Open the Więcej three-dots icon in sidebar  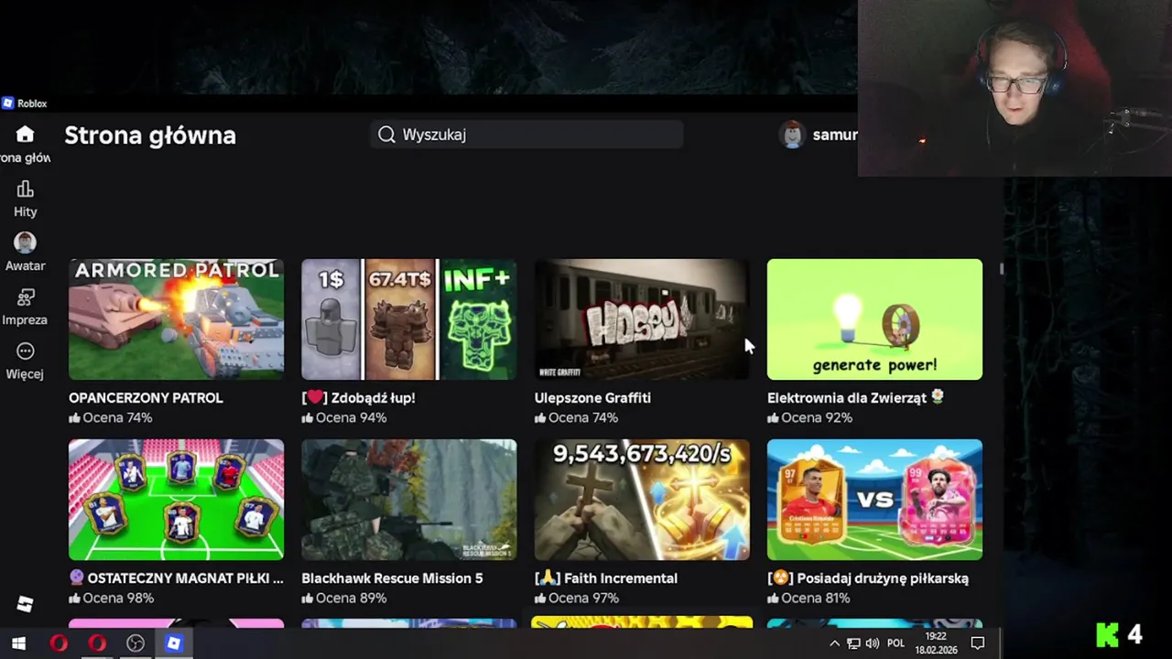click(x=25, y=351)
